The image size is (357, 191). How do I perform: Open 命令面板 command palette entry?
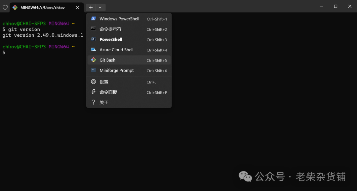(129, 92)
